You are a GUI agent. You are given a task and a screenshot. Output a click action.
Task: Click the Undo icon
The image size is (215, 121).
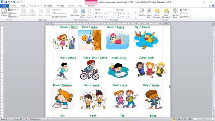[9, 2]
